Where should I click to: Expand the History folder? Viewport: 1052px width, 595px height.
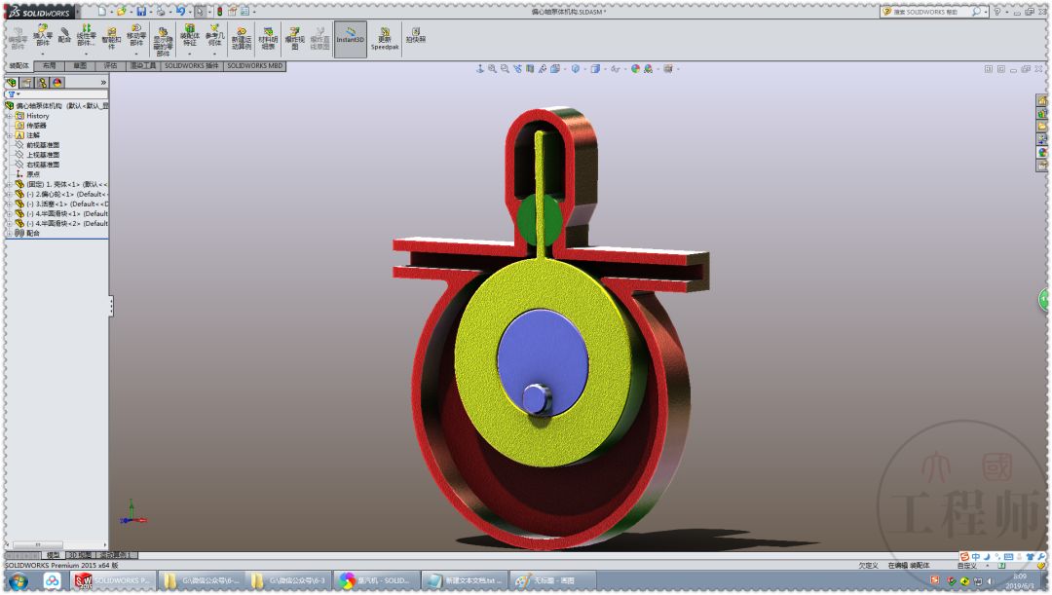(x=8, y=116)
